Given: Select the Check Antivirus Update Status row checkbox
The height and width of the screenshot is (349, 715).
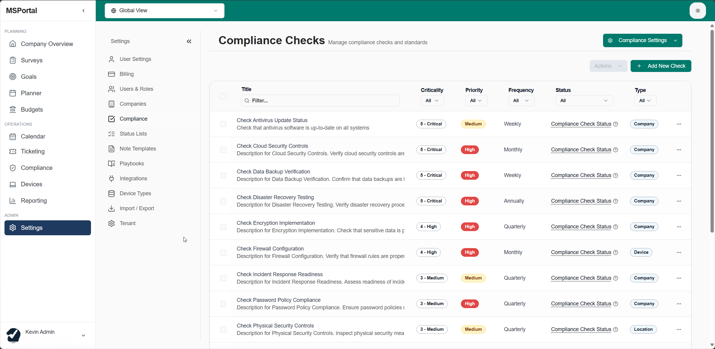Looking at the screenshot, I should (223, 124).
